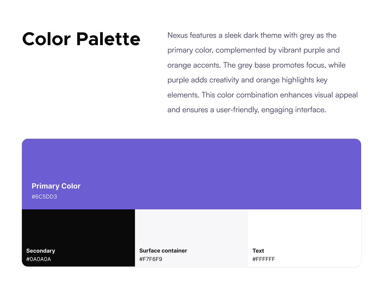The height and width of the screenshot is (295, 383).
Task: Click the word "Nexus" in the description
Action: pyautogui.click(x=178, y=36)
